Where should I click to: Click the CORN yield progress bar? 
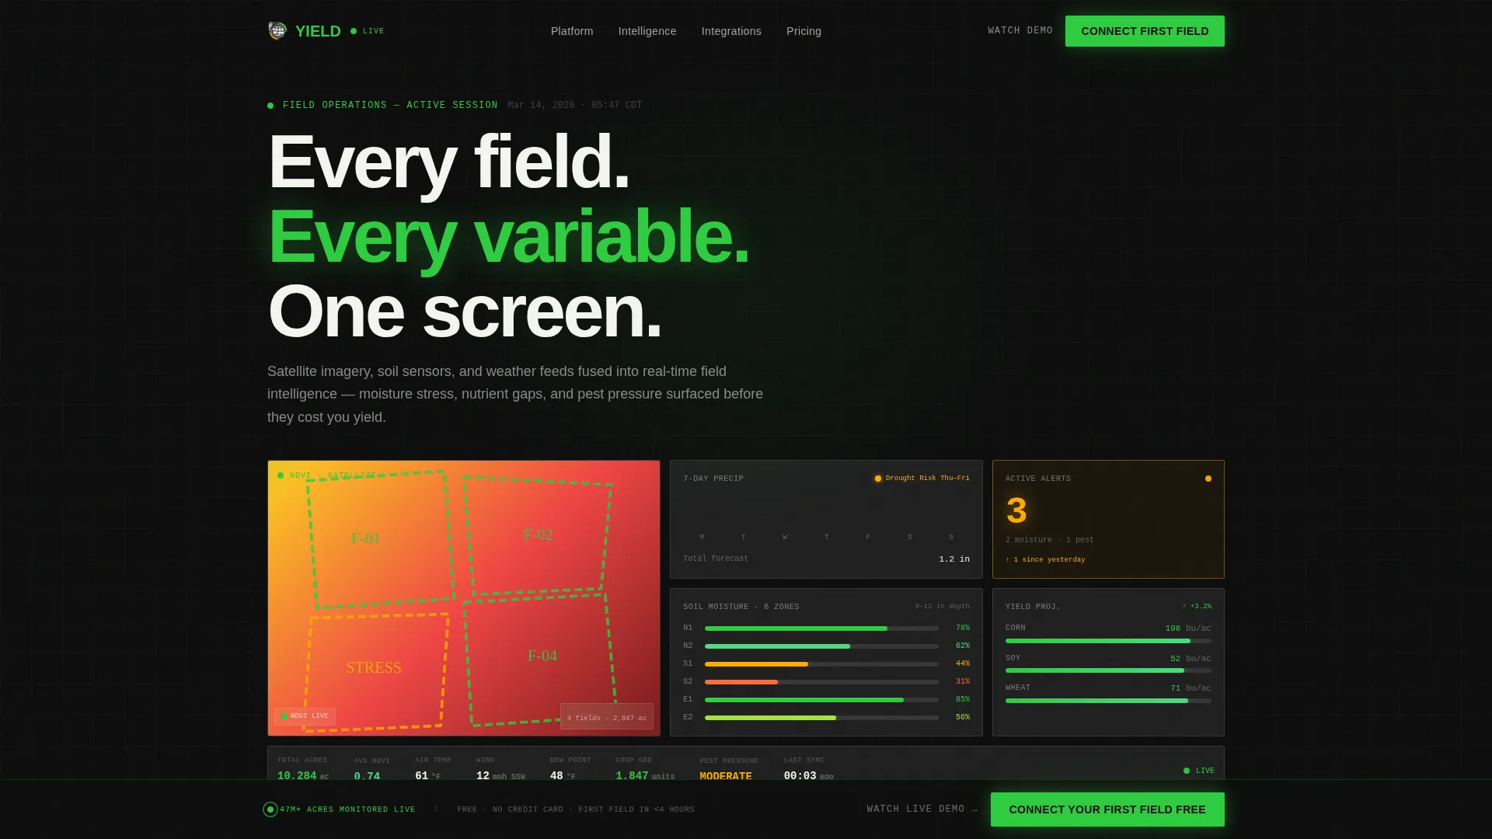coord(1108,641)
